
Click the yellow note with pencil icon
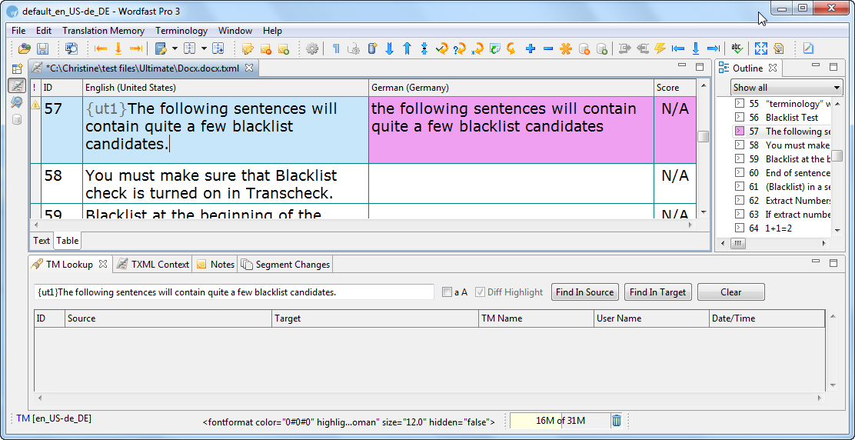pos(248,48)
